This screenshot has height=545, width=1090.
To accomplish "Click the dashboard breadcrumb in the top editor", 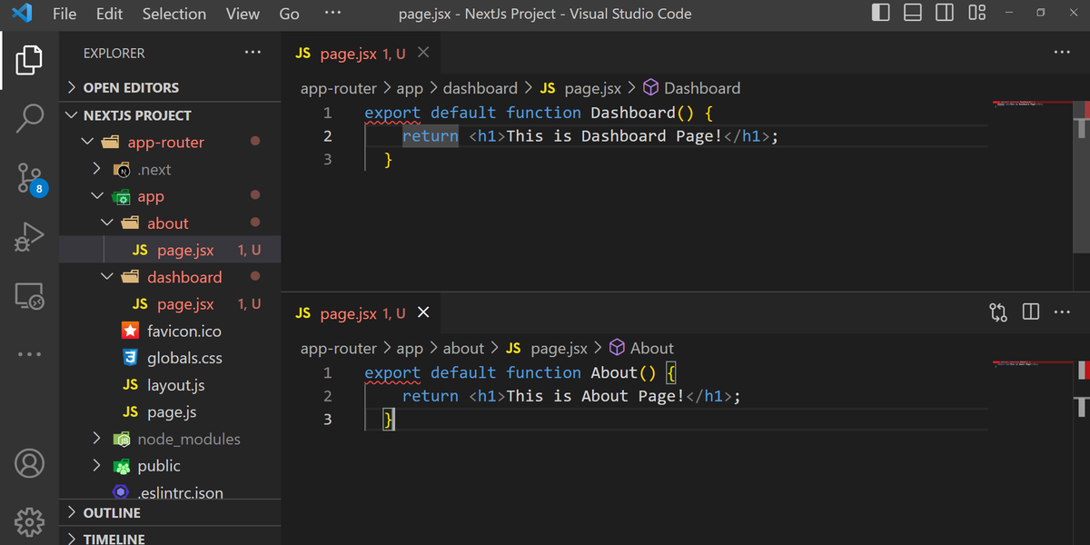I will click(481, 87).
